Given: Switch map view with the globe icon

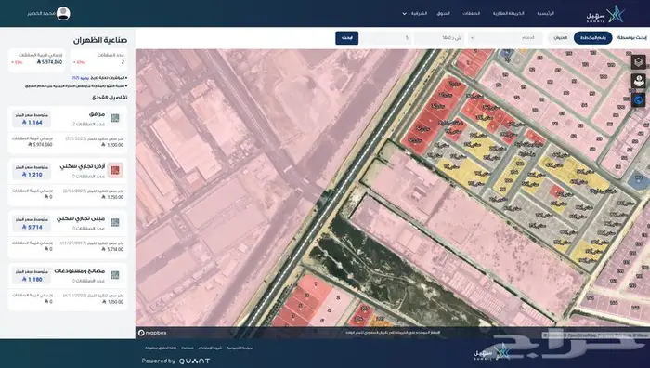Looking at the screenshot, I should [639, 100].
